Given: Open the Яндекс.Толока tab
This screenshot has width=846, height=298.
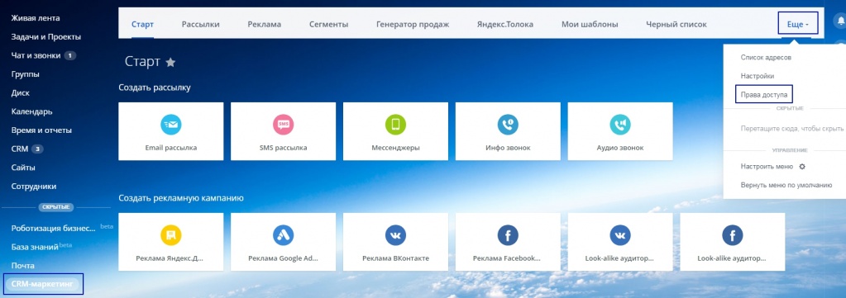Looking at the screenshot, I should coord(505,24).
